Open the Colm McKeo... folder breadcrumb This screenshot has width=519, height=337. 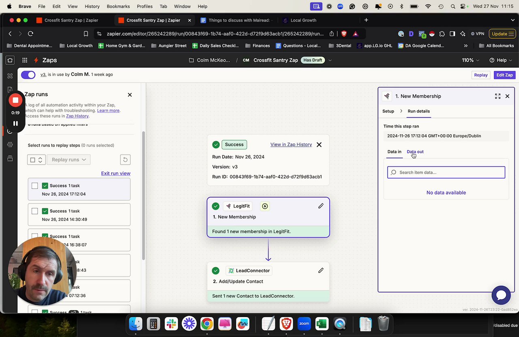[210, 60]
